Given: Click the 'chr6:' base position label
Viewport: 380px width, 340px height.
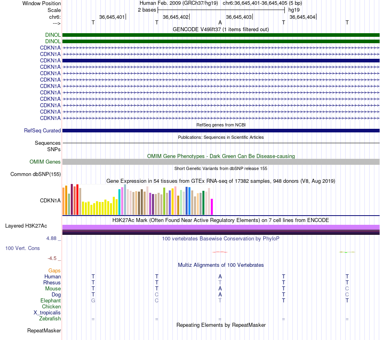Looking at the screenshot, I should tap(55, 17).
